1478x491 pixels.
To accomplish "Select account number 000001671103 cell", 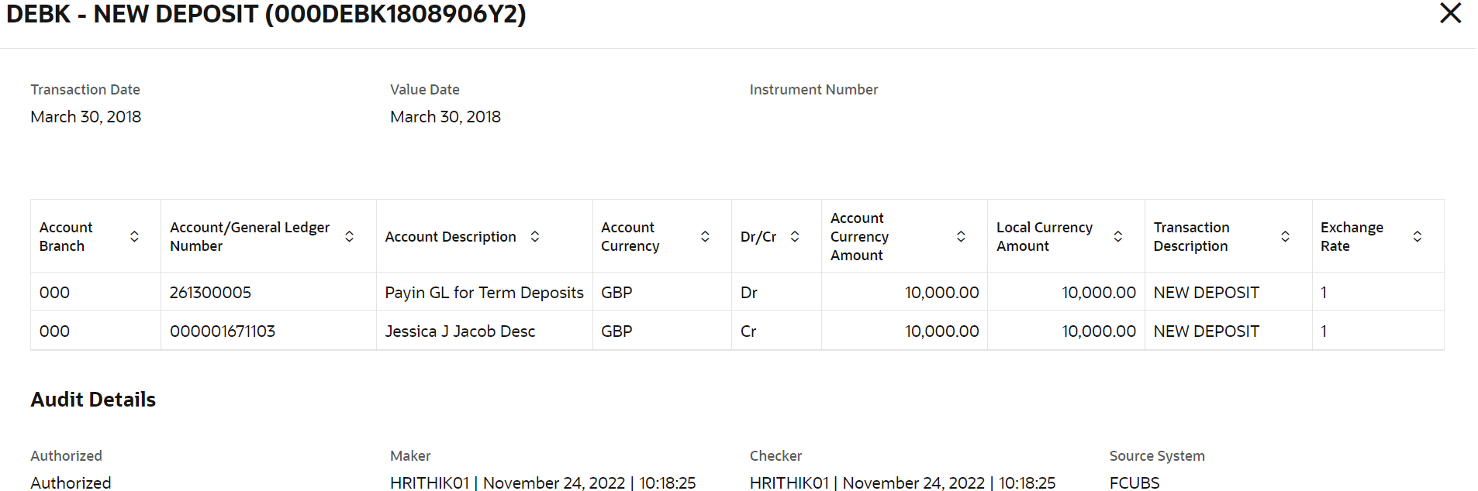I will point(268,331).
